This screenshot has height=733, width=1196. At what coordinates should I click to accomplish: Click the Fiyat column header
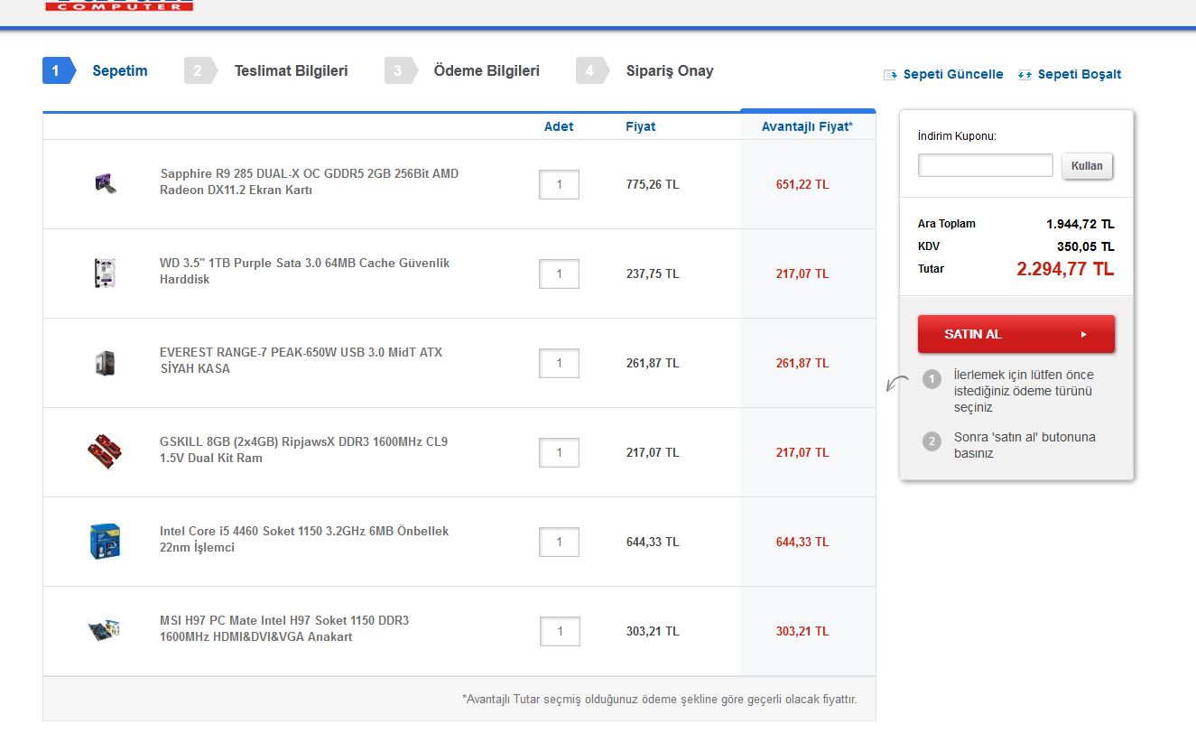click(641, 126)
